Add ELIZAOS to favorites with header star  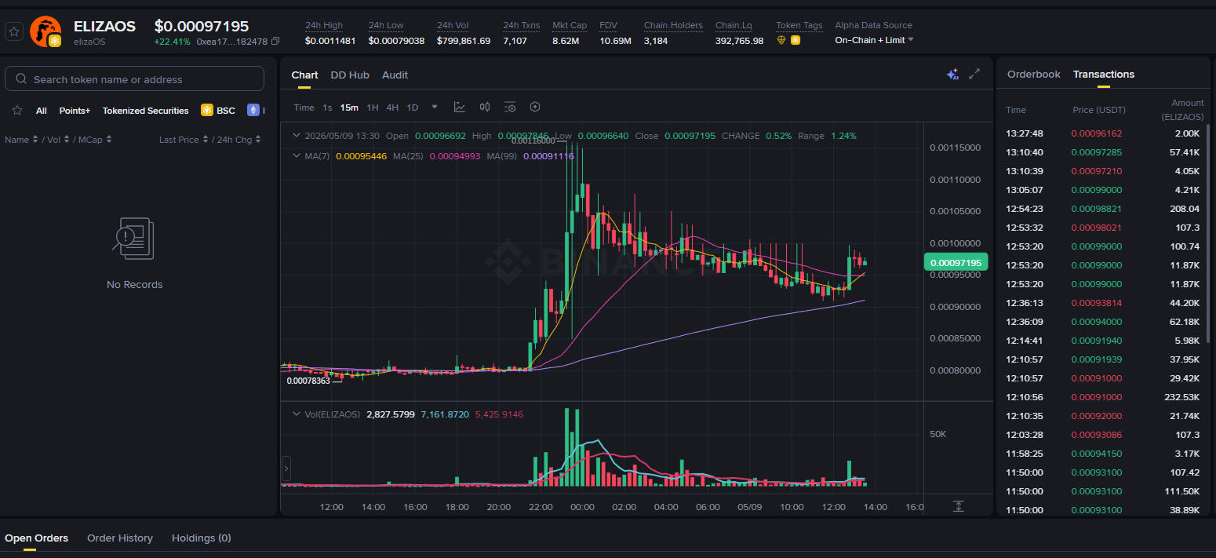[14, 31]
